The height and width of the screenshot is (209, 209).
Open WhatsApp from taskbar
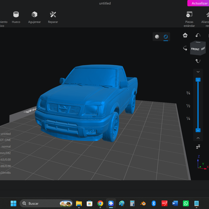tap(186, 203)
